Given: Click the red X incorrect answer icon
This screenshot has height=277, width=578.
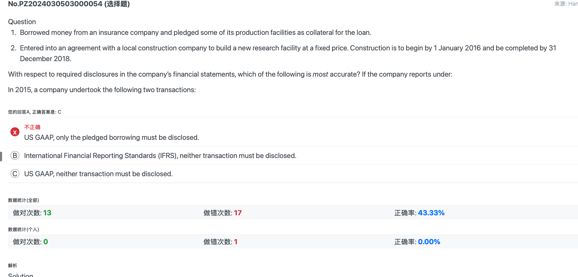Looking at the screenshot, I should coord(15,132).
